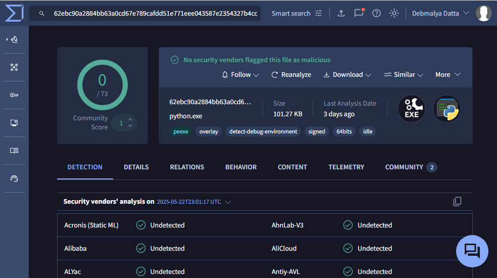Screen dimensions: 497x278
Task: Open the More dropdown menu
Action: (x=448, y=75)
